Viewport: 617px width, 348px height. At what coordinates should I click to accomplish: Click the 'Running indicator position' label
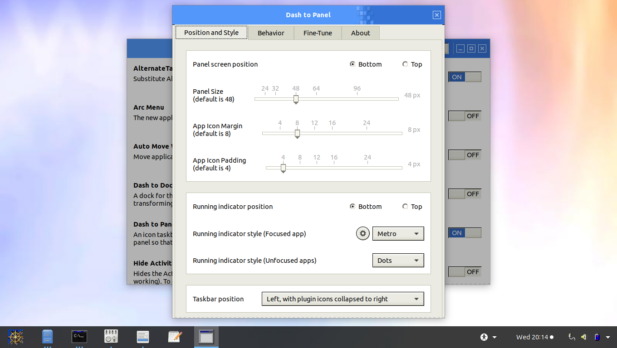(233, 207)
